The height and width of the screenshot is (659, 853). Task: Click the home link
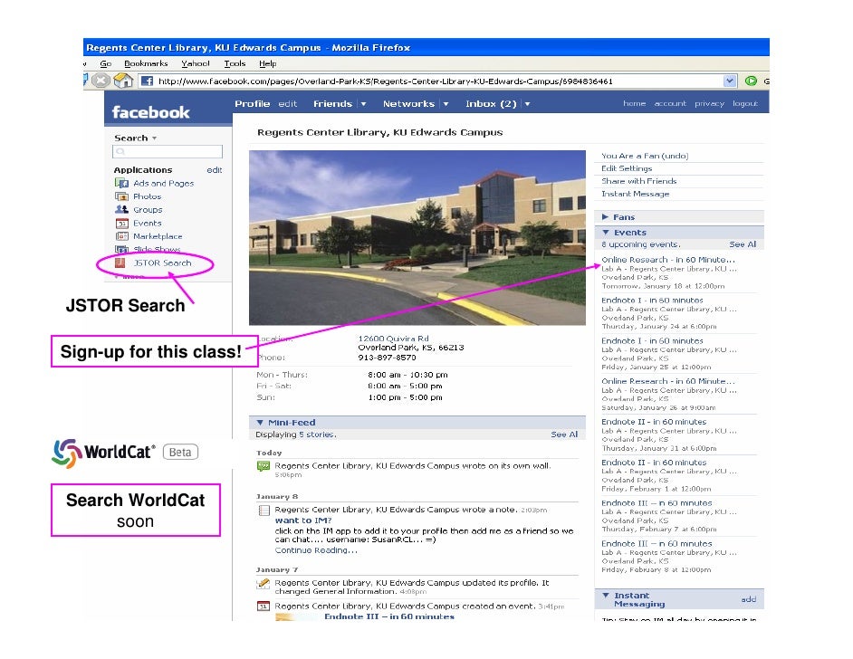pyautogui.click(x=634, y=103)
